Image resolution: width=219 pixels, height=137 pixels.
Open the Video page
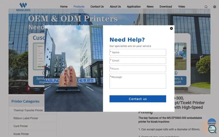(181, 7)
